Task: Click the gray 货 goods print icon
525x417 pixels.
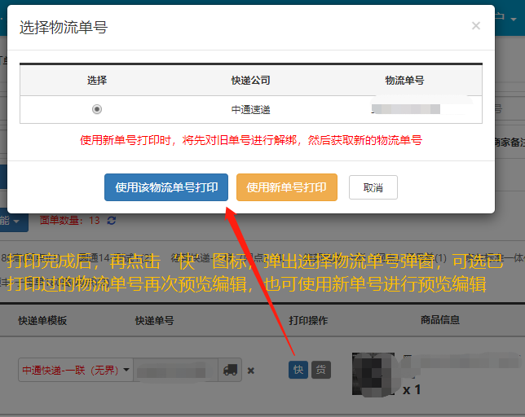Action: (321, 370)
